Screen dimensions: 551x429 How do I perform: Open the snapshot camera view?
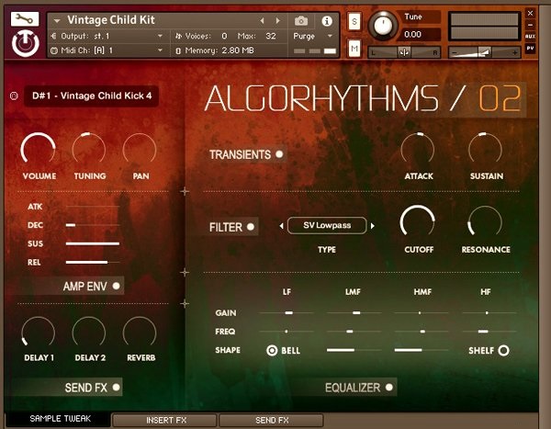301,21
